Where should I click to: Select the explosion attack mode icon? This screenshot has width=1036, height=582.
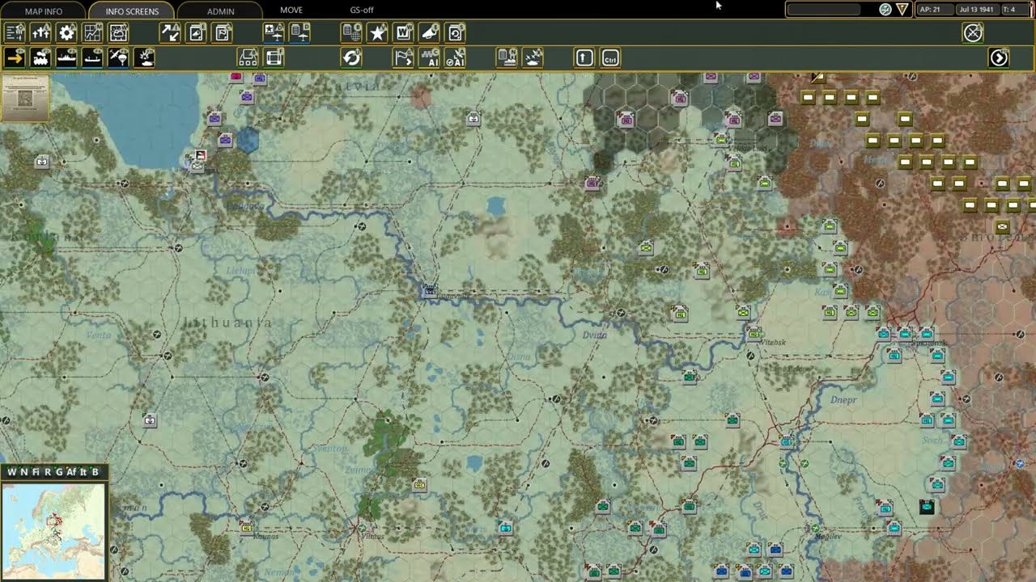pyautogui.click(x=144, y=57)
